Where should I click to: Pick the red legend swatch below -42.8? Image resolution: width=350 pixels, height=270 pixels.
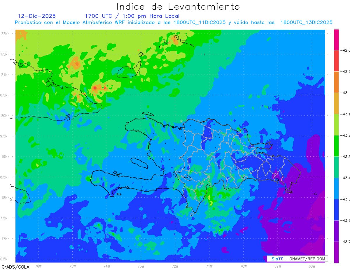(336, 61)
